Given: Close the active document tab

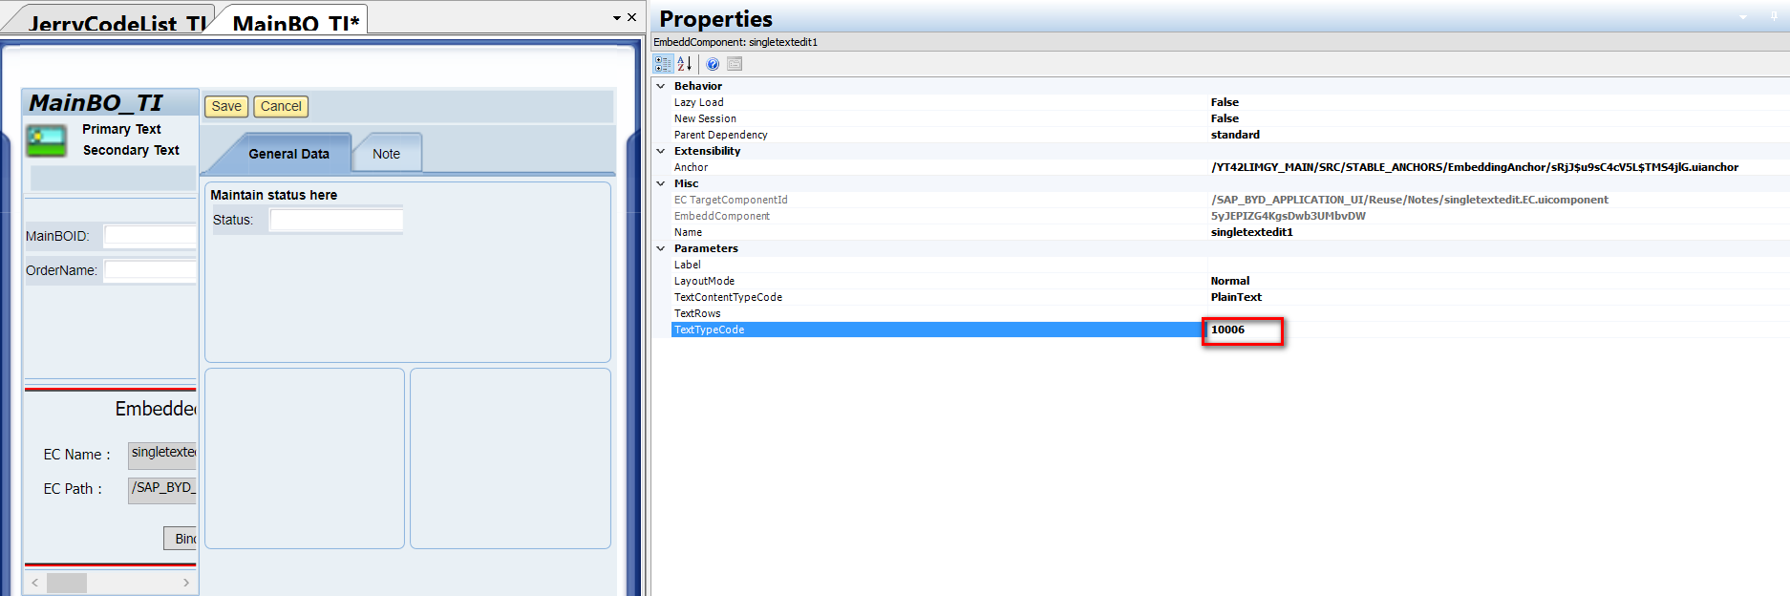Looking at the screenshot, I should 631,17.
